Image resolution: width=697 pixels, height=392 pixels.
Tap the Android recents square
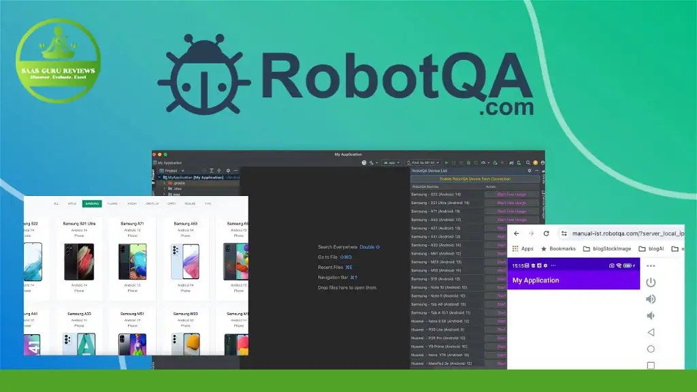point(651,365)
